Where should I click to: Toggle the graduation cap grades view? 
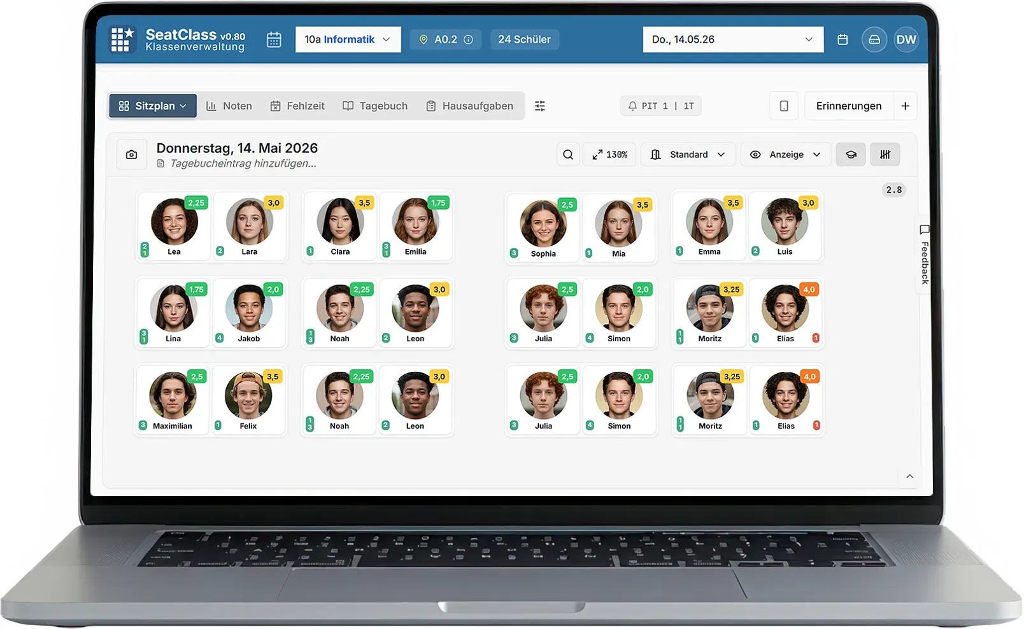(851, 155)
